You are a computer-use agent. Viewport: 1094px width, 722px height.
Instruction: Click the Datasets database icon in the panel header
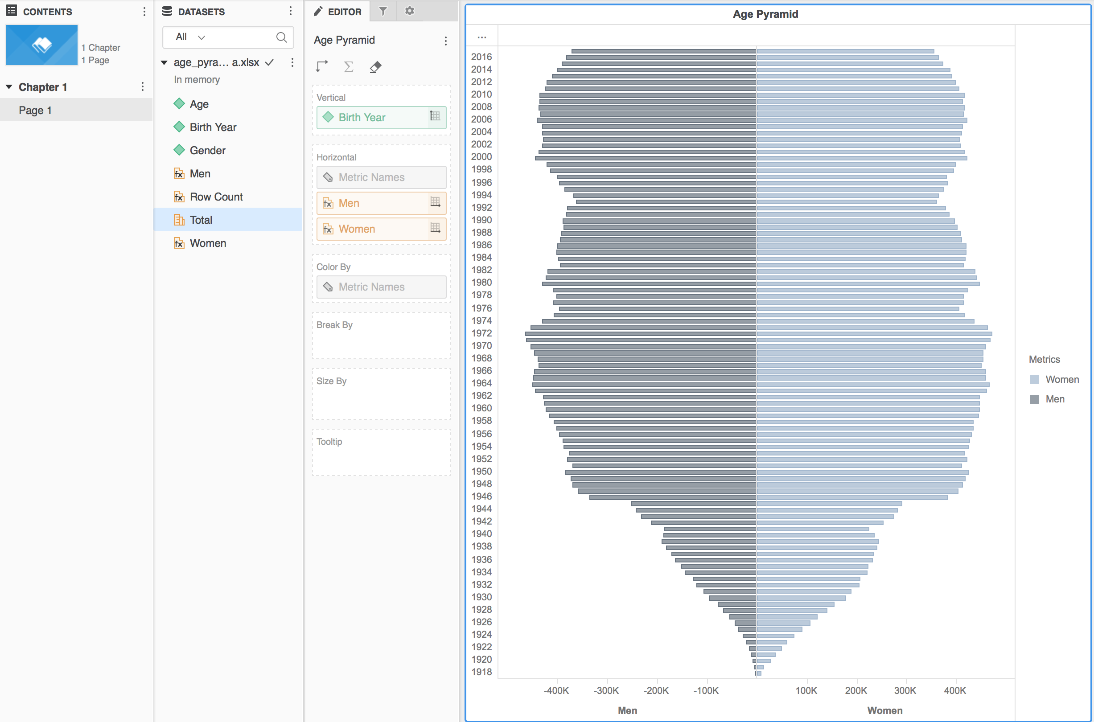[167, 11]
